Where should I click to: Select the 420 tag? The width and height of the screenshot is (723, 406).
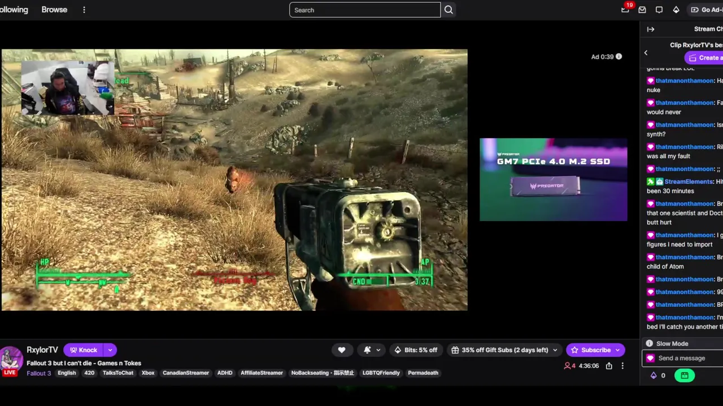click(x=89, y=373)
